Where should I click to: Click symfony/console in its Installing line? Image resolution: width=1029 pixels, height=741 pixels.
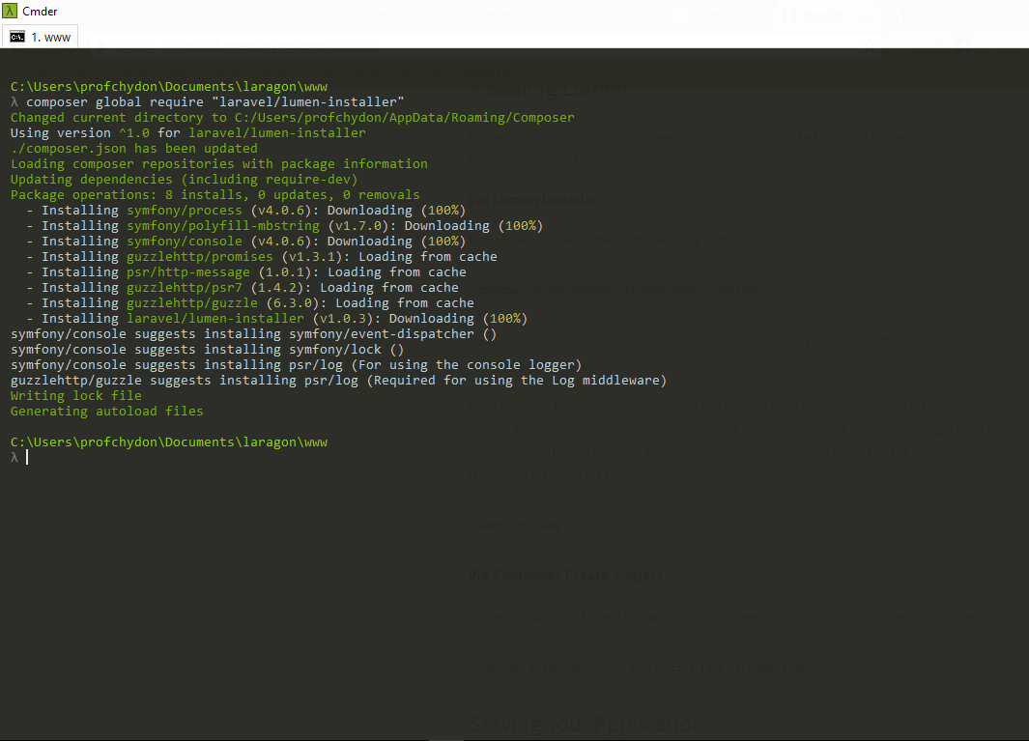point(185,241)
